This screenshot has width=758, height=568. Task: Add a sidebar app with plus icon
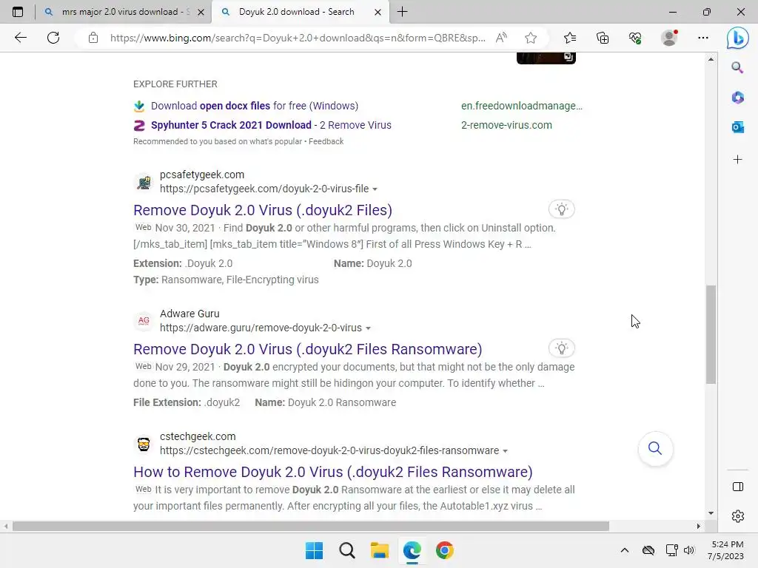coord(737,160)
